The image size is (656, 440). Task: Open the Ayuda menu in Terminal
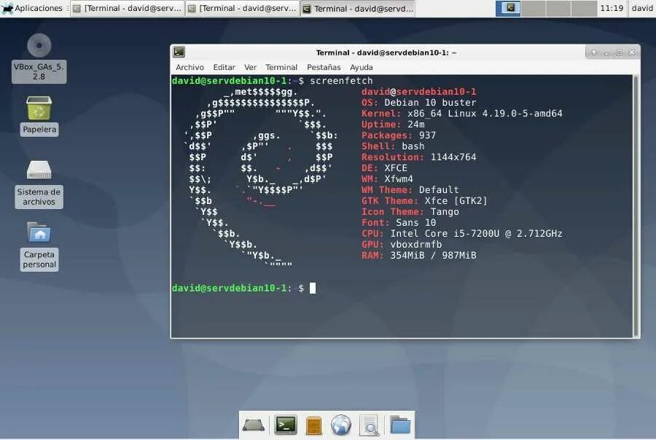point(362,67)
